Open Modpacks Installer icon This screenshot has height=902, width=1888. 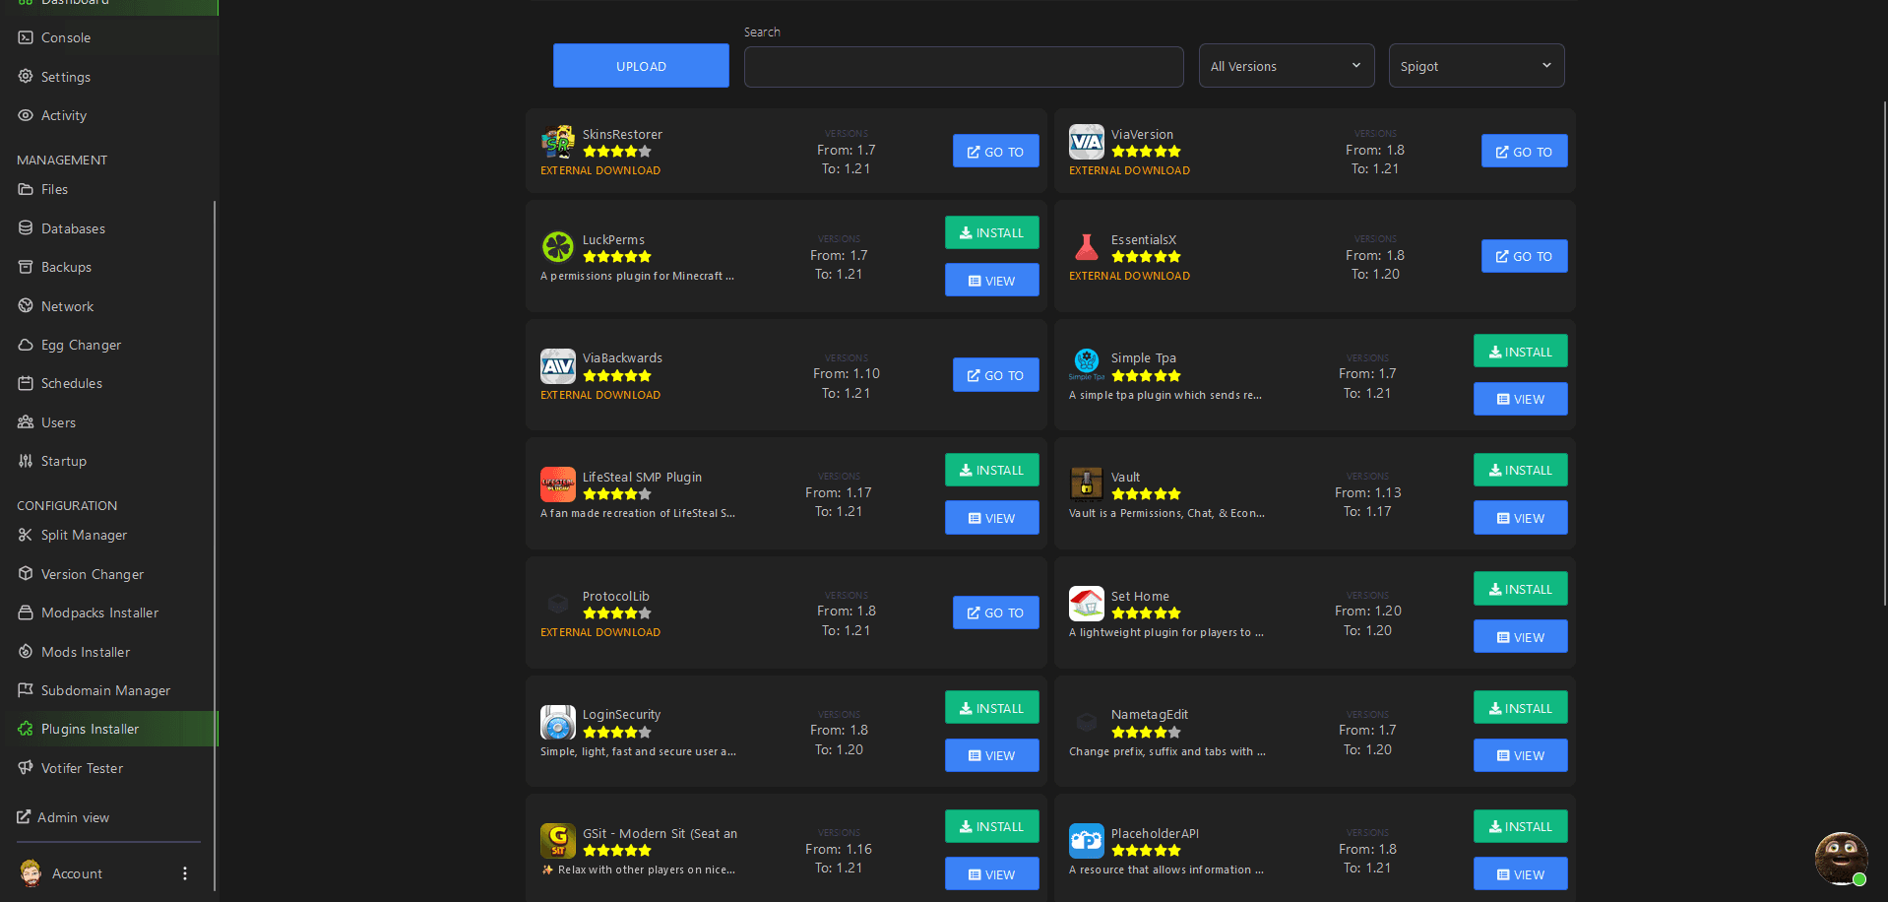click(x=26, y=612)
